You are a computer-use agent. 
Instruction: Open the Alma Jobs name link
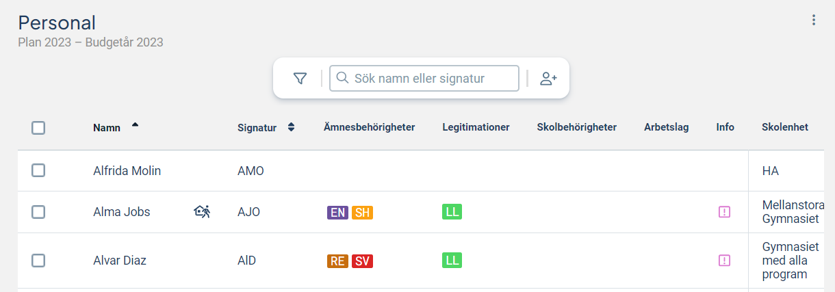[x=122, y=212]
